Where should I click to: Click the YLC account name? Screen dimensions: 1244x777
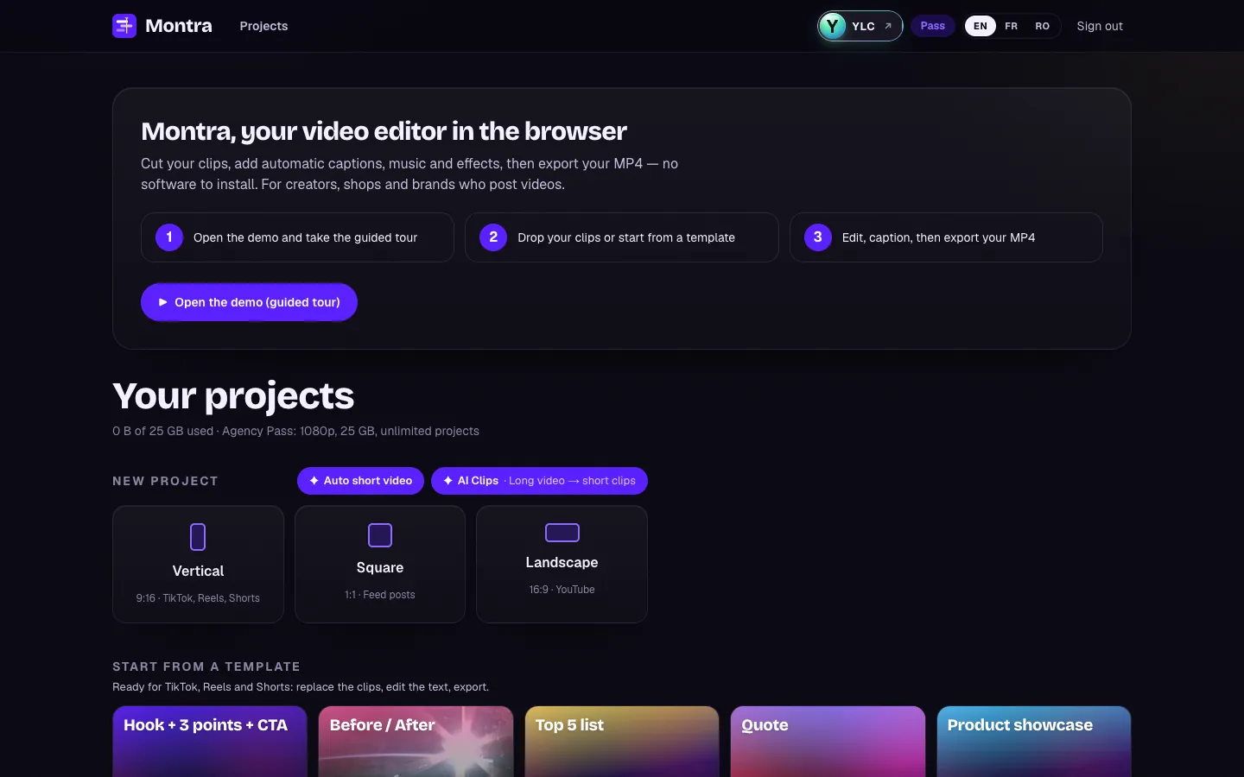[863, 26]
